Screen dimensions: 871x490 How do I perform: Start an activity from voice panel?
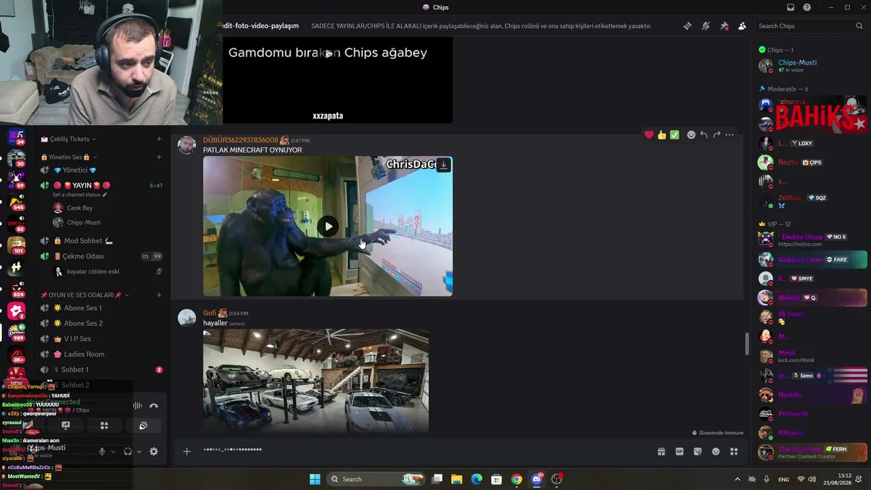click(104, 425)
